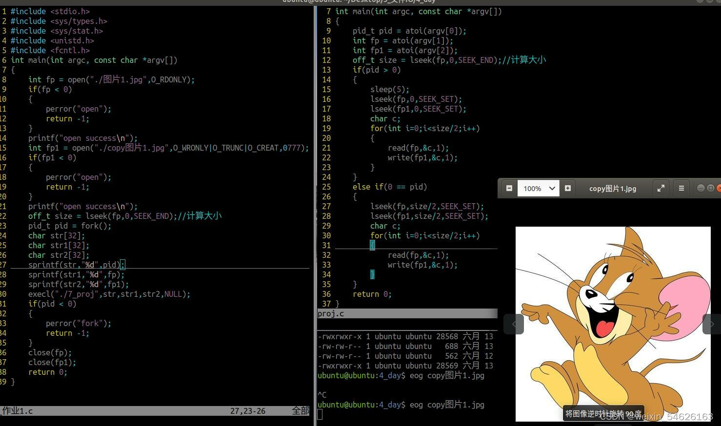Click the 作业1.c status bar filename

pos(18,411)
